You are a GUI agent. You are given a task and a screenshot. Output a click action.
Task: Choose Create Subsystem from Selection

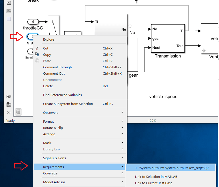[68, 104]
